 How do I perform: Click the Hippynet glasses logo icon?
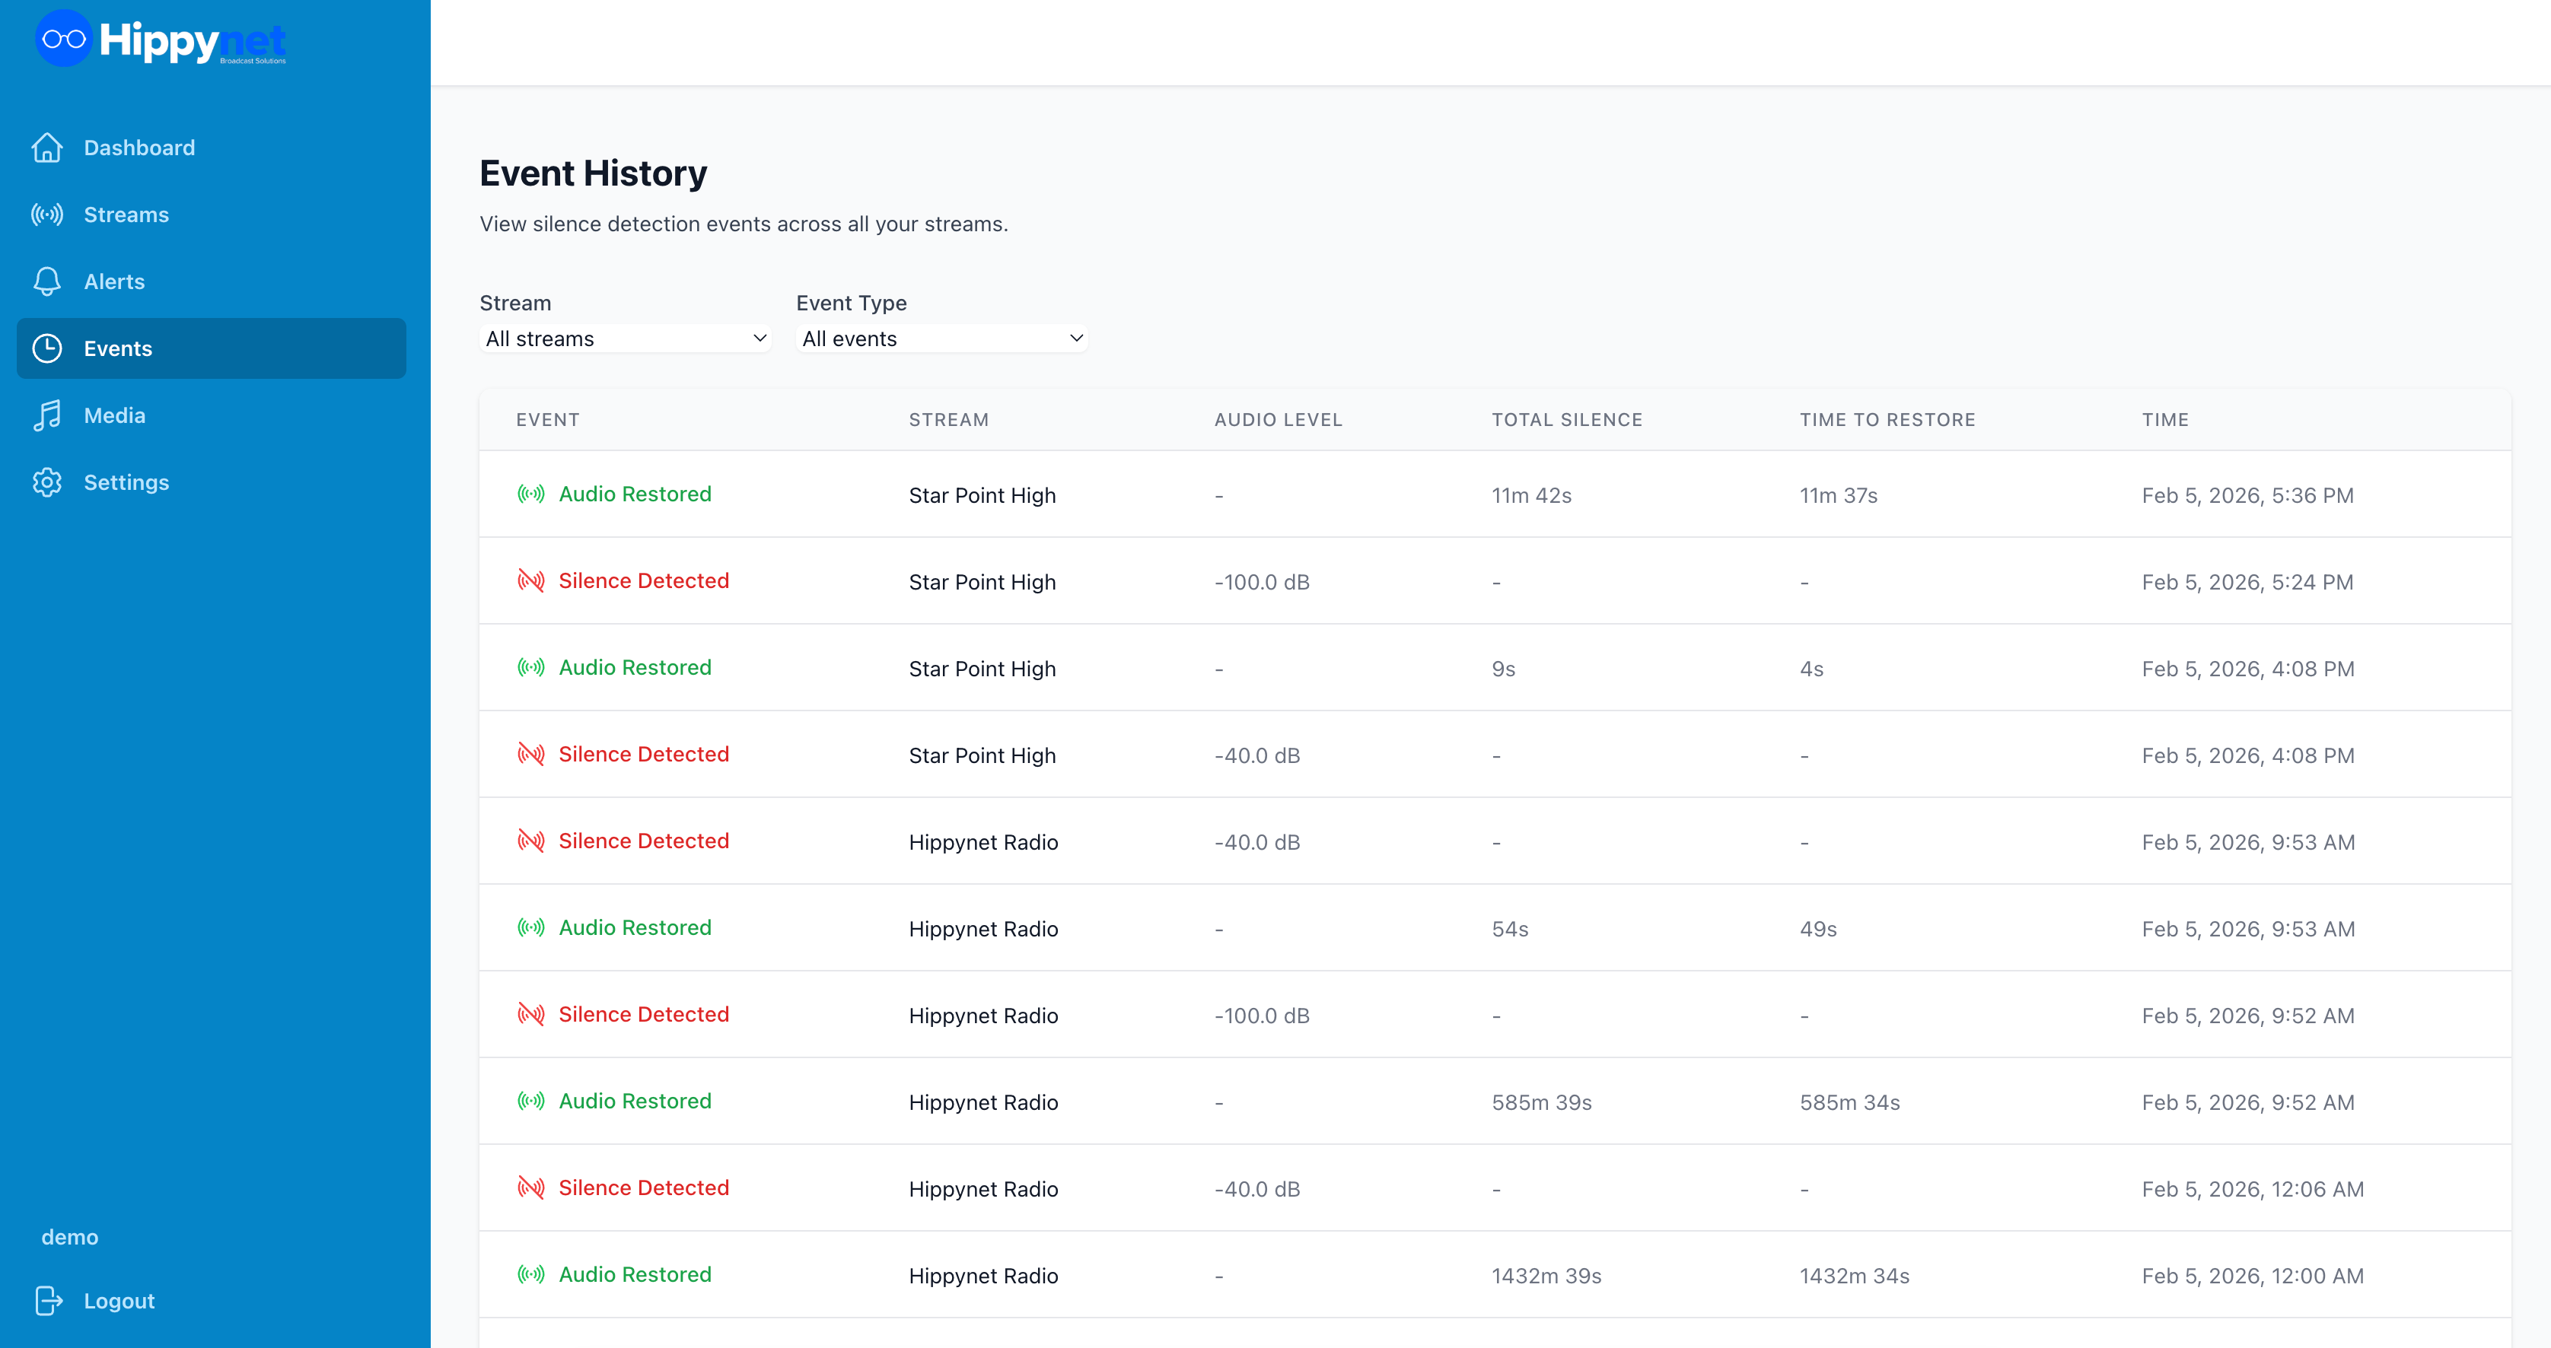point(63,40)
